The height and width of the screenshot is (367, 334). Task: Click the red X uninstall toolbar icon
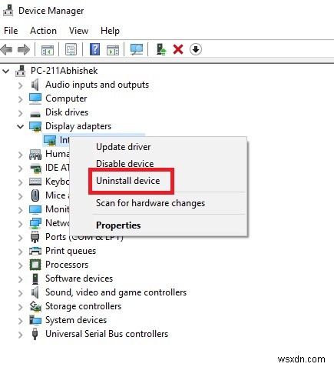[178, 49]
